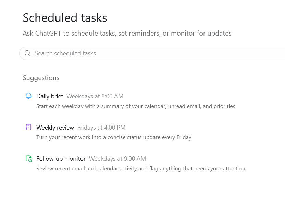The width and height of the screenshot is (285, 199).
Task: Click the Weekdays at 8:00 AM schedule
Action: [95, 96]
